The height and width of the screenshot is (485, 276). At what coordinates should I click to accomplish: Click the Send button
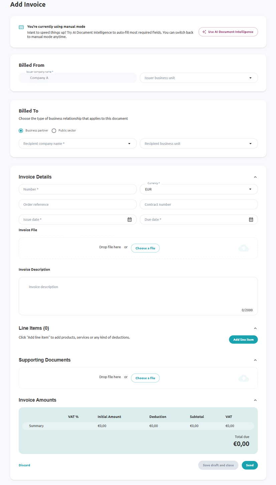point(250,465)
